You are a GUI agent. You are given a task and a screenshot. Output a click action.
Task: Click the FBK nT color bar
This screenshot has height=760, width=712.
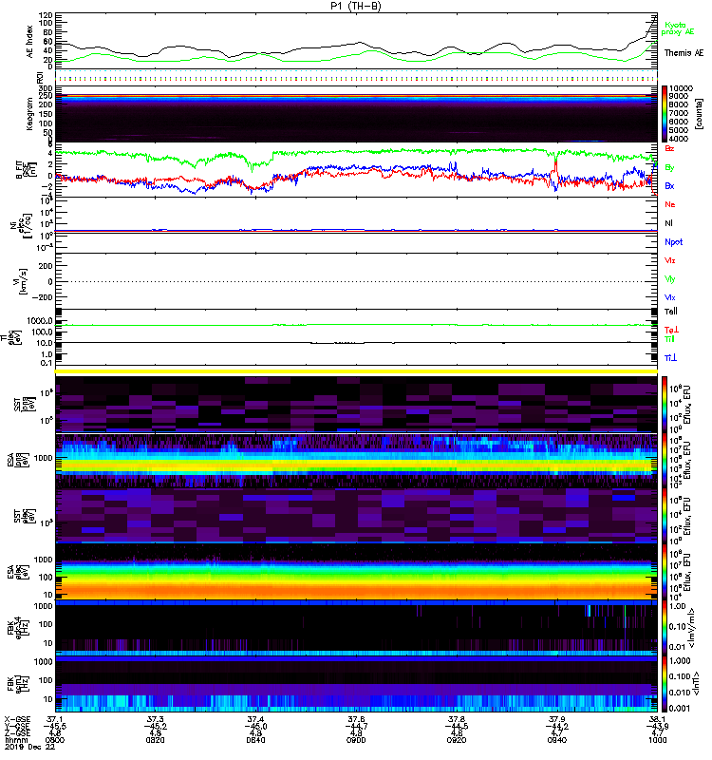point(664,684)
